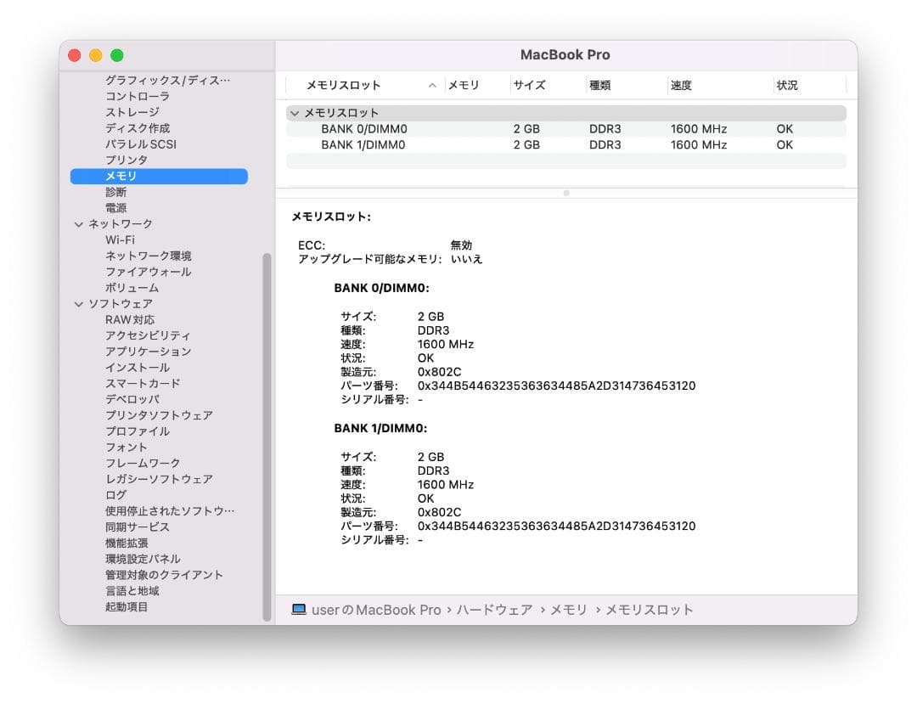
Task: Click the yellow minimize window button
Action: coord(96,55)
